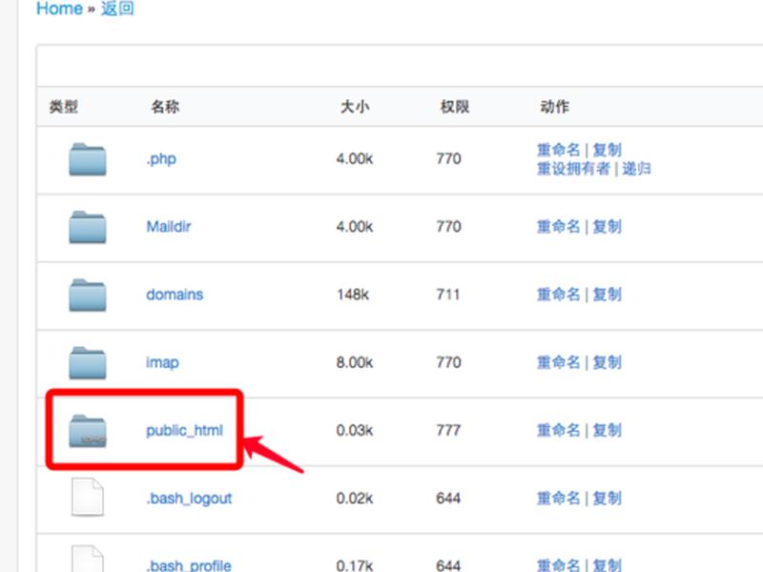
Task: Rename the .php folder via 重命名
Action: pos(559,150)
